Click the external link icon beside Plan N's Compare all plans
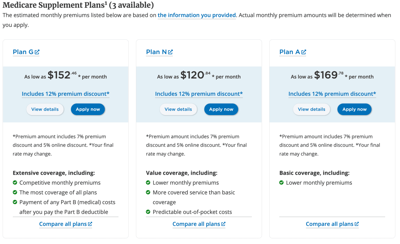The height and width of the screenshot is (244, 400). [x=223, y=224]
